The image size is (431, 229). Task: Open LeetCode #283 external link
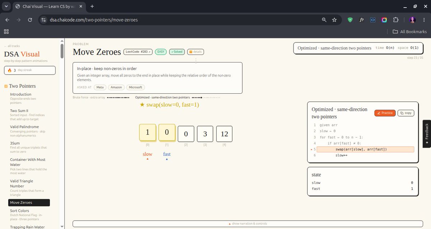point(138,52)
